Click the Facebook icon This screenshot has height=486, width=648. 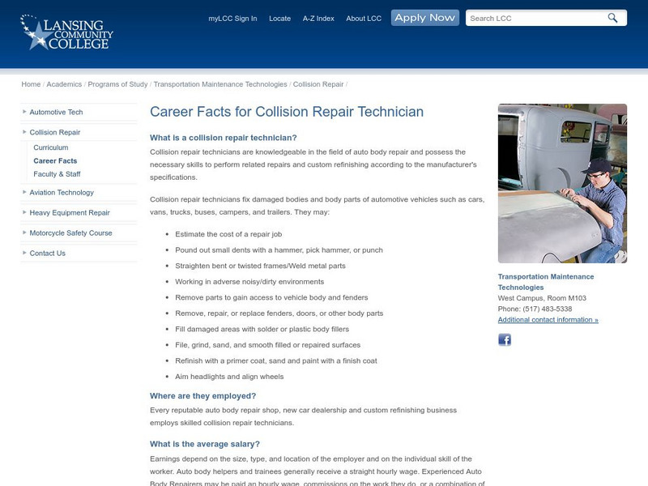[505, 341]
